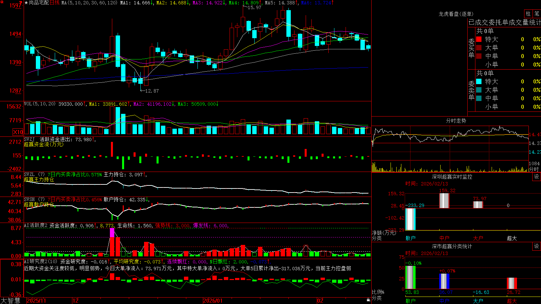Click VOL(5,10,20) indicator label

click(40, 104)
